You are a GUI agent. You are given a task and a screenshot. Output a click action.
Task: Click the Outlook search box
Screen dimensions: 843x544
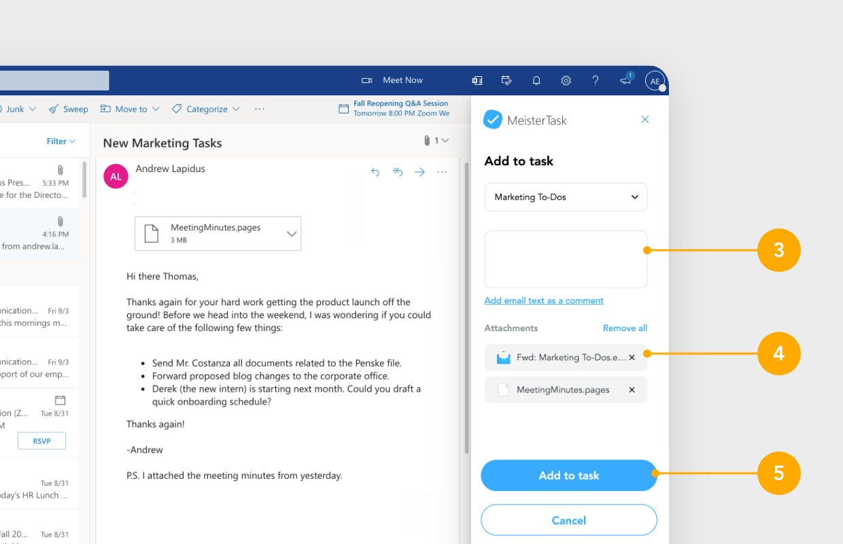click(54, 80)
